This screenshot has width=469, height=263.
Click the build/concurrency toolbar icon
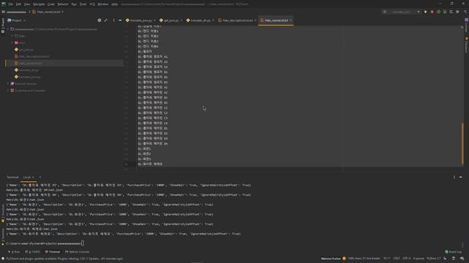click(x=451, y=12)
